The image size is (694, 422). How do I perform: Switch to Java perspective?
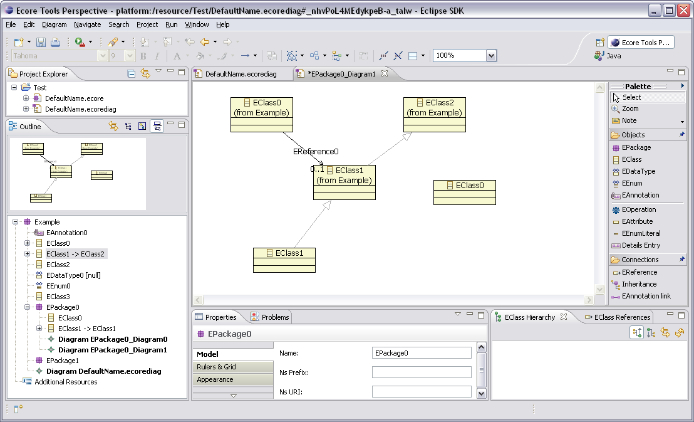(x=608, y=56)
